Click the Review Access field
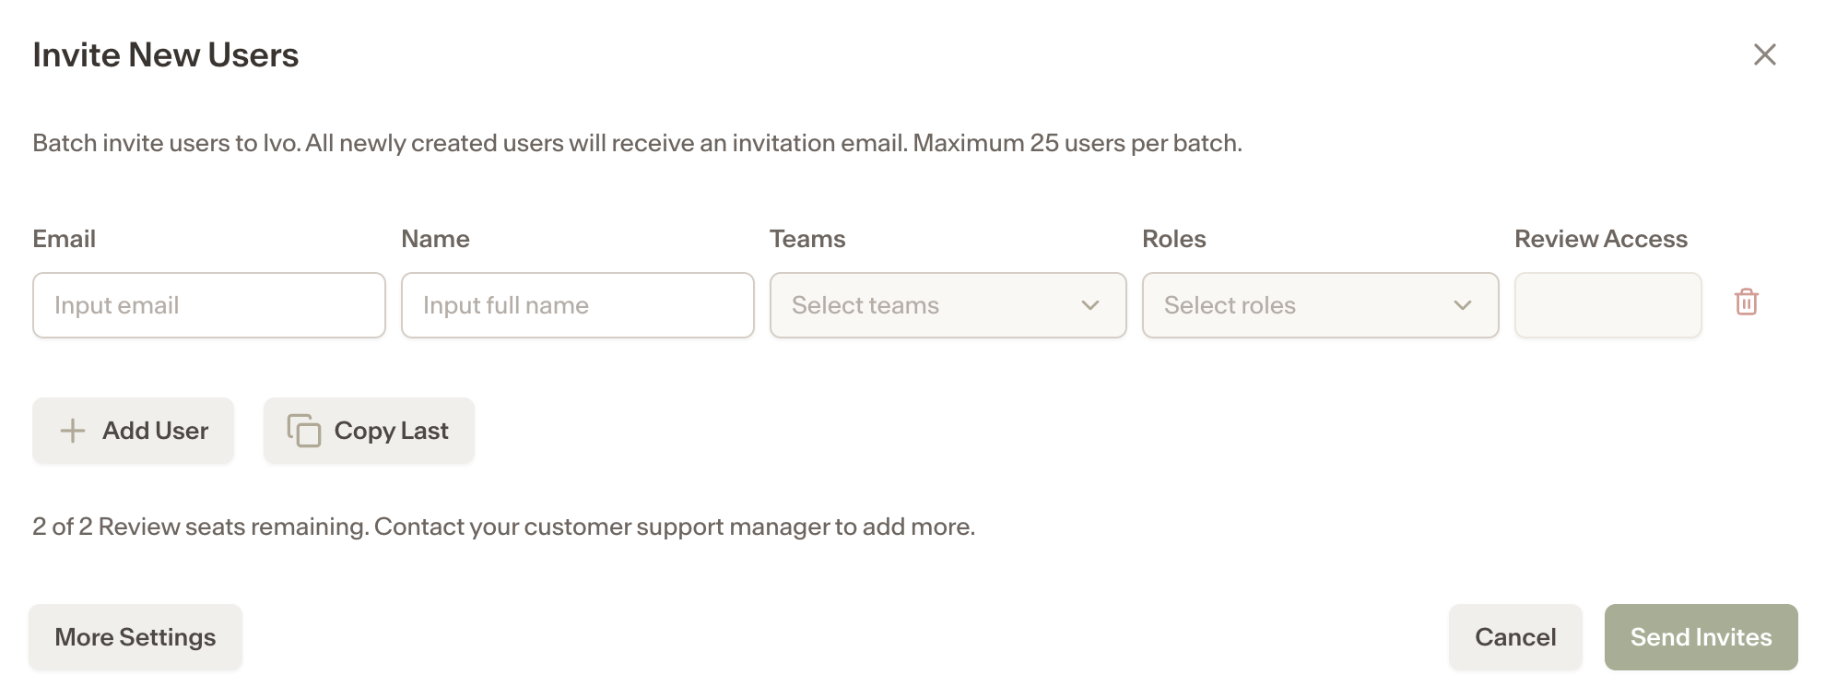This screenshot has width=1825, height=699. 1607,305
